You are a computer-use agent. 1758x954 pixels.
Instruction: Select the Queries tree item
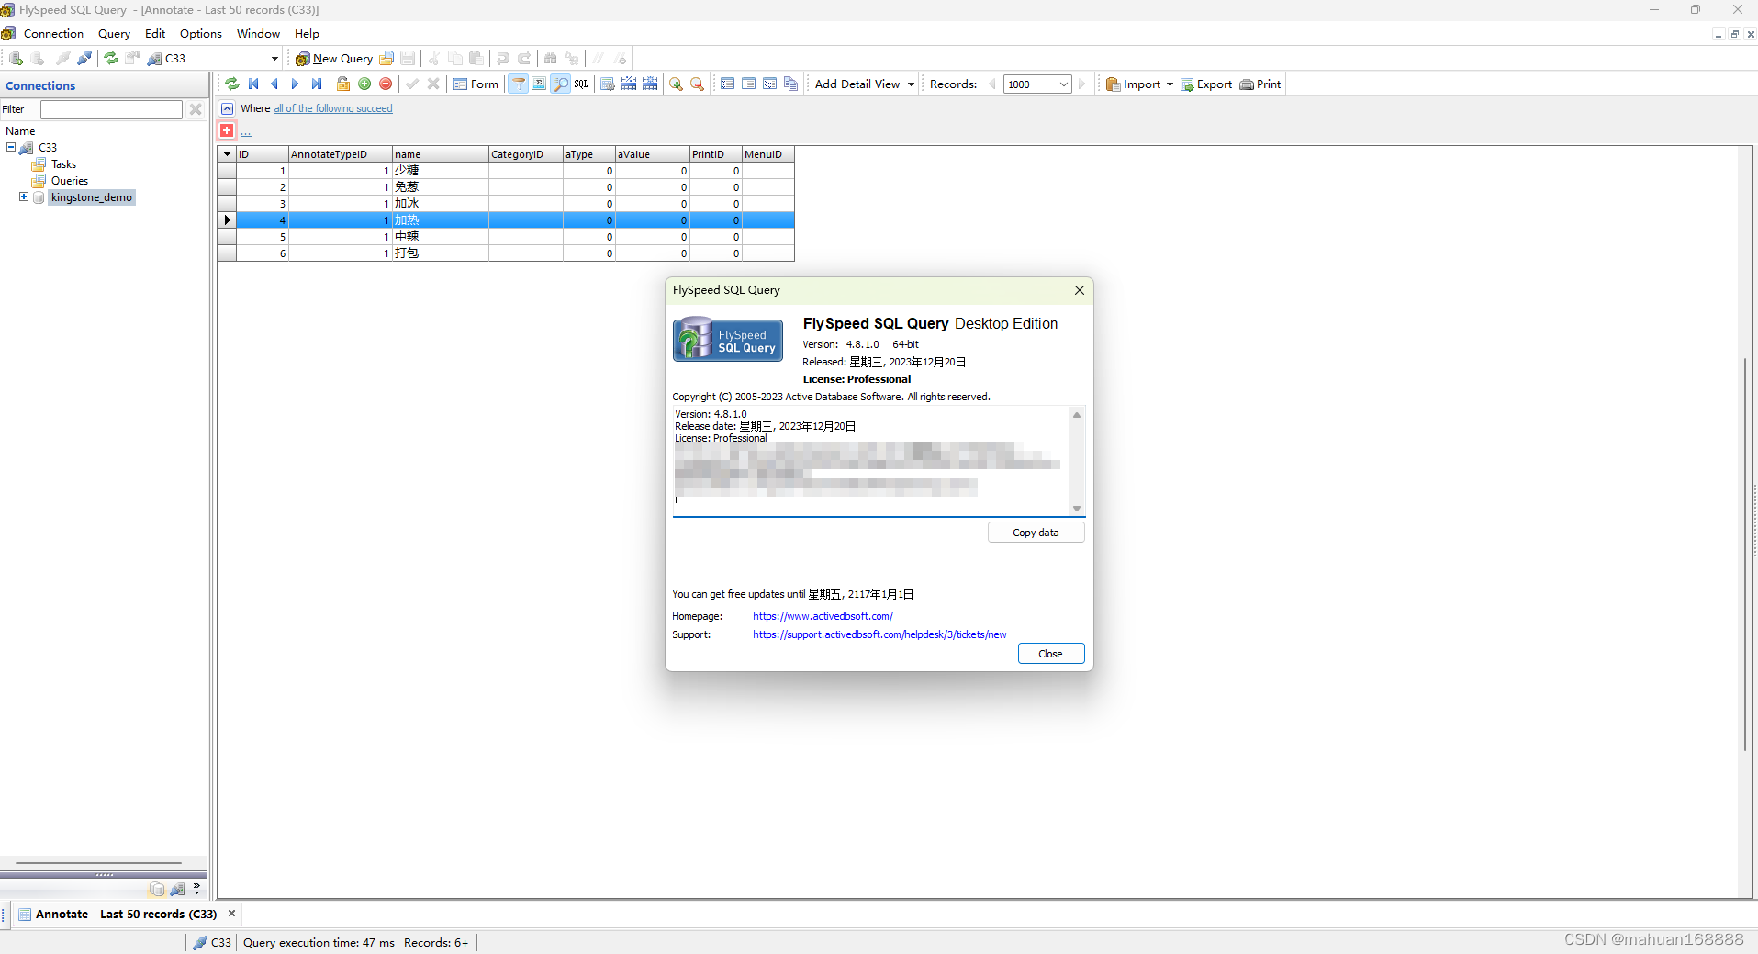tap(70, 181)
